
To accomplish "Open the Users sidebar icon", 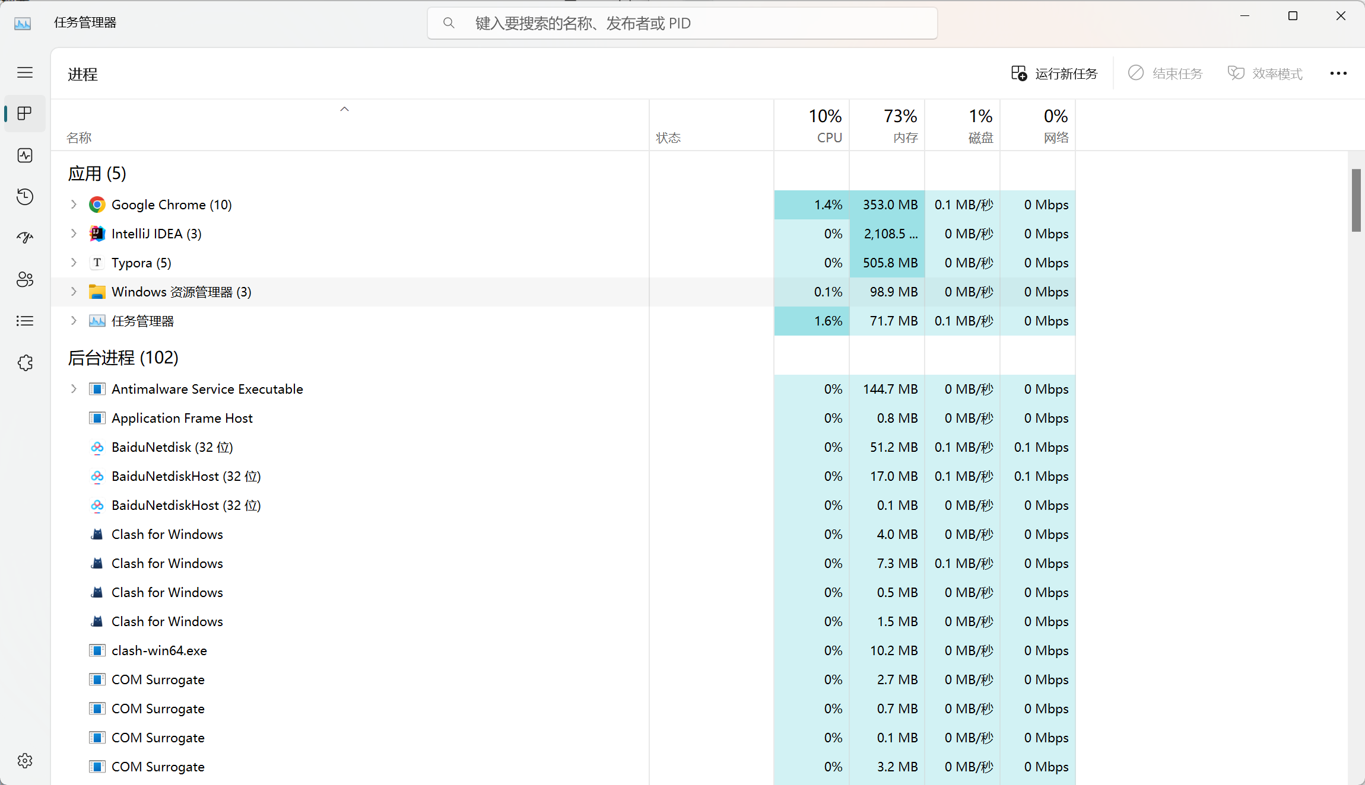I will 25,279.
